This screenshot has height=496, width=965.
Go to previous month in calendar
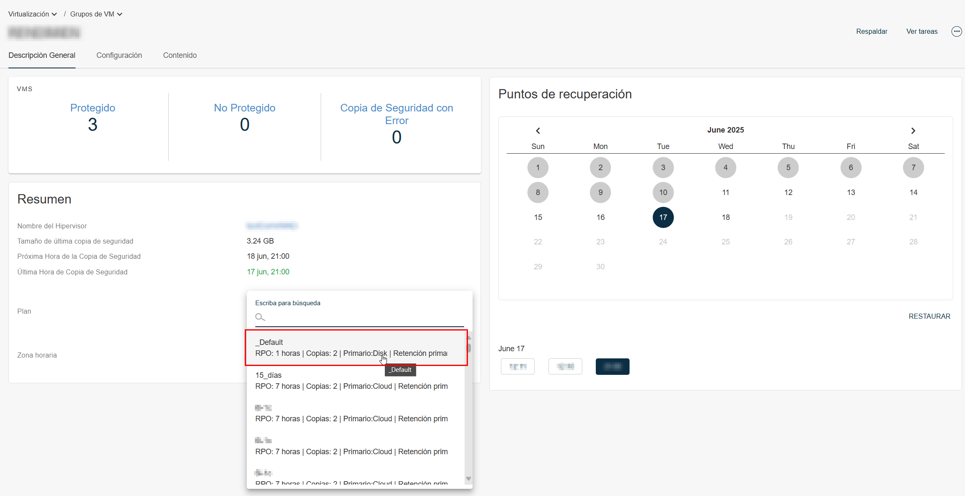click(538, 130)
